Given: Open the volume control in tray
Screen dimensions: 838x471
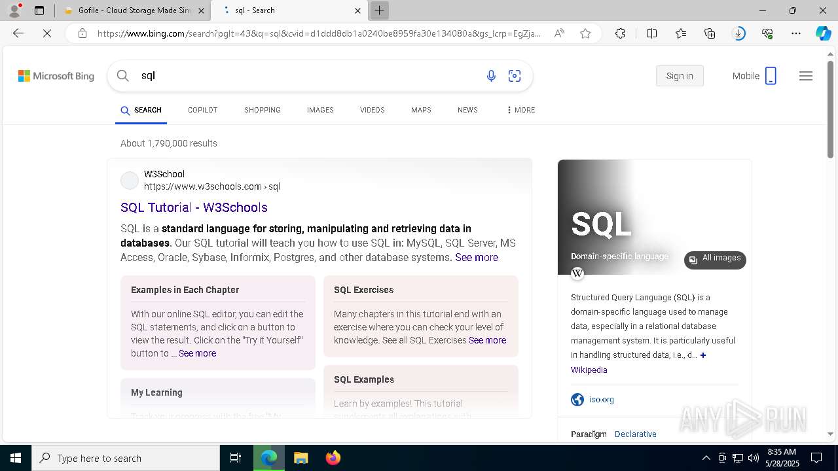Looking at the screenshot, I should pos(754,458).
